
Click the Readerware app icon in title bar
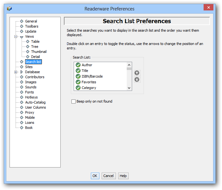(x=9, y=9)
